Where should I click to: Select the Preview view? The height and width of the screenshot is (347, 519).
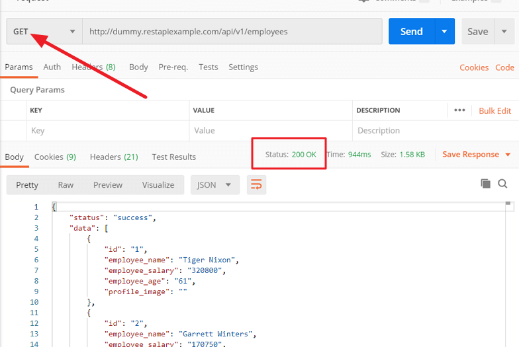click(108, 185)
